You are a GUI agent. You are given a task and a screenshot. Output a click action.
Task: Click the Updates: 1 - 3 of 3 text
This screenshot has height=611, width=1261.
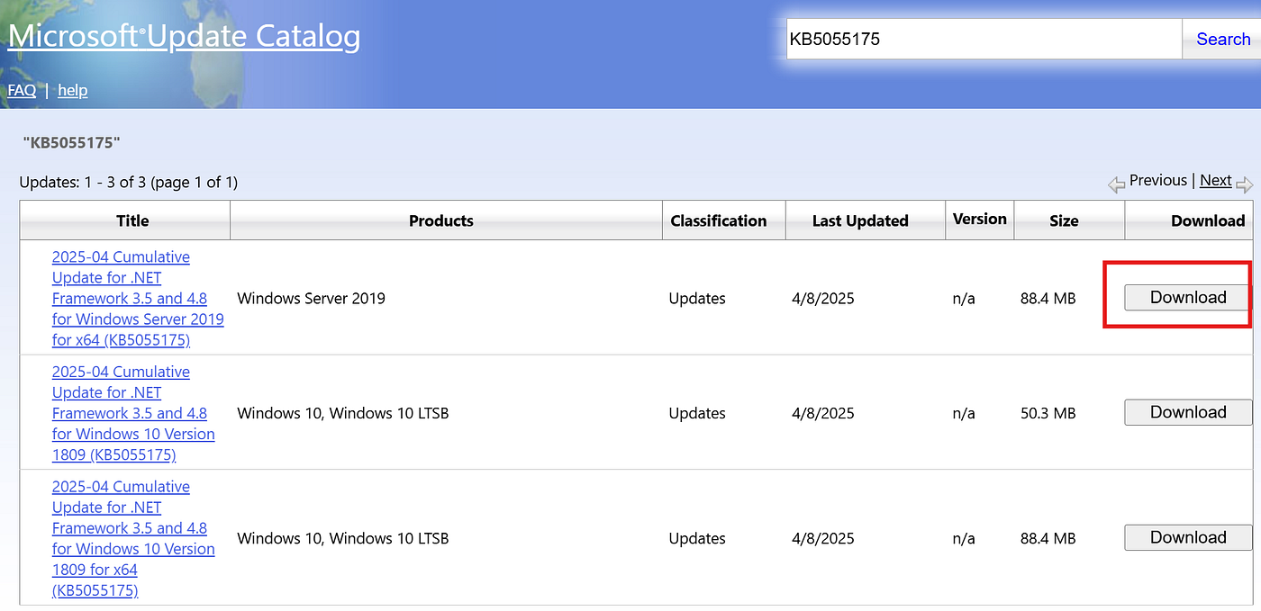[x=128, y=183]
